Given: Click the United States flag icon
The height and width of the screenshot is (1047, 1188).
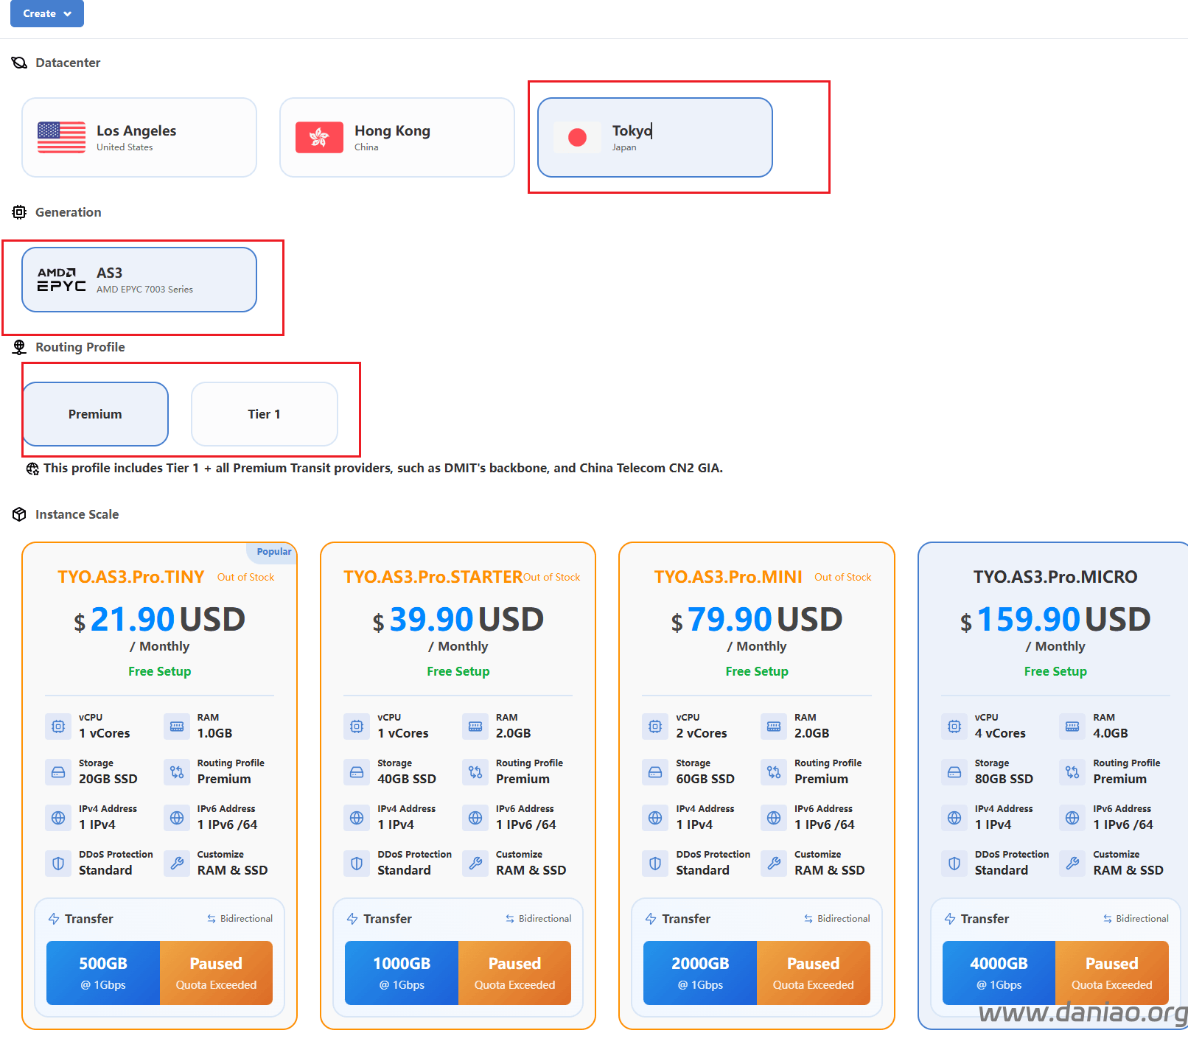Looking at the screenshot, I should (x=61, y=138).
